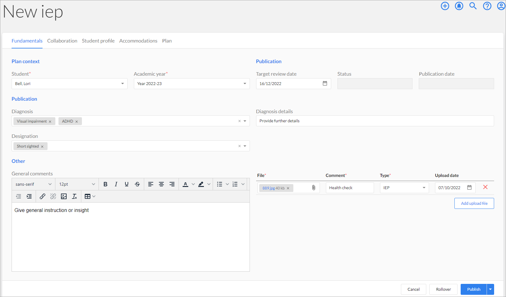
Task: Toggle bold formatting in editor
Action: click(105, 184)
